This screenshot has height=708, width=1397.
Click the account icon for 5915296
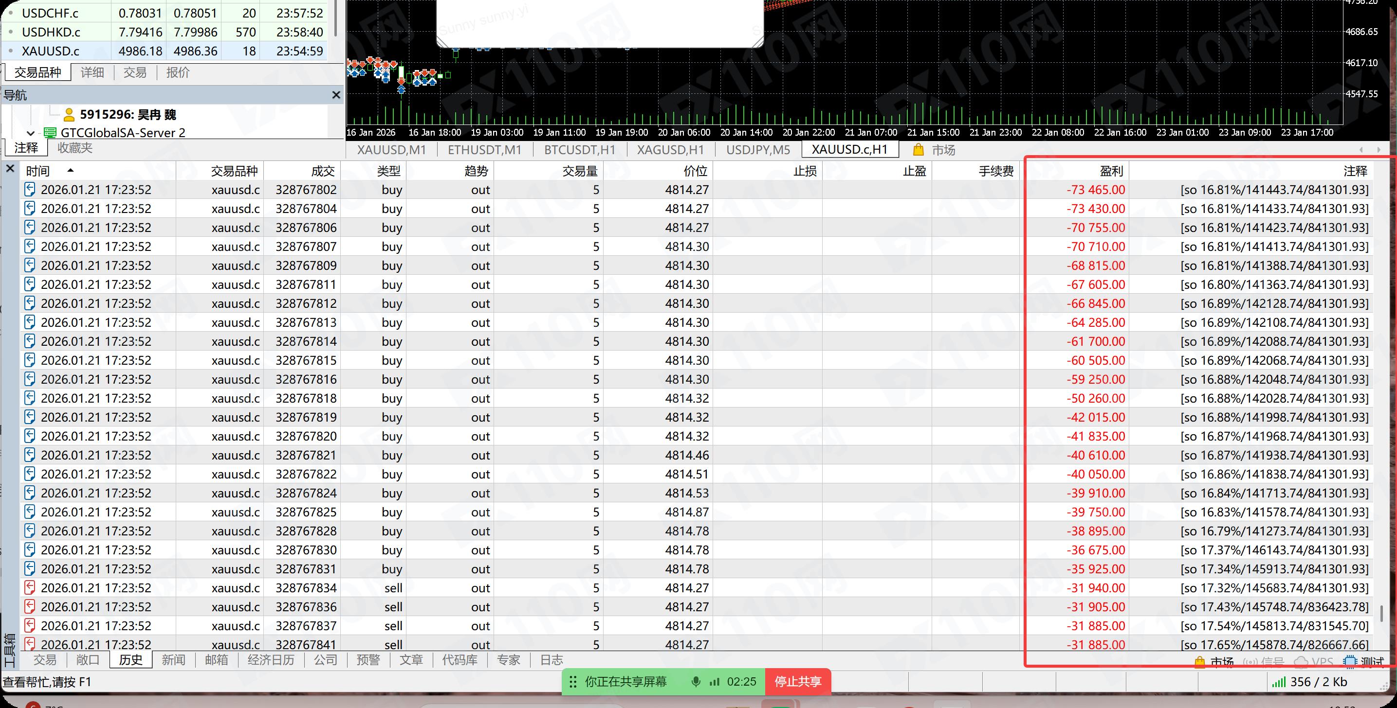tap(69, 115)
